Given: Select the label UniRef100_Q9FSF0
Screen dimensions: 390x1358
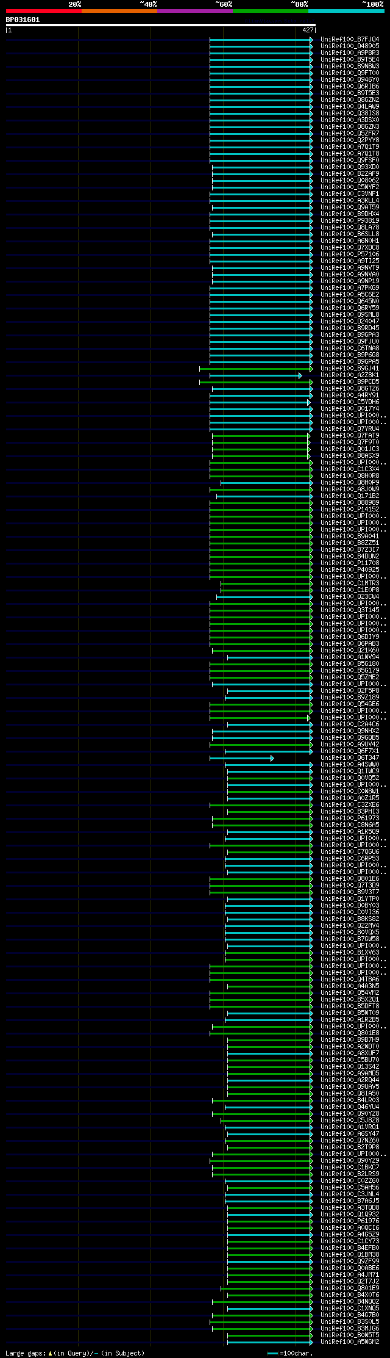Looking at the screenshot, I should [x=350, y=160].
